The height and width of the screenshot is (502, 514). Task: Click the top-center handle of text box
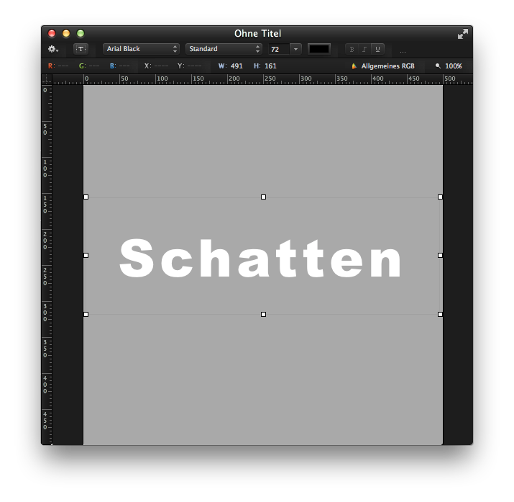(264, 197)
